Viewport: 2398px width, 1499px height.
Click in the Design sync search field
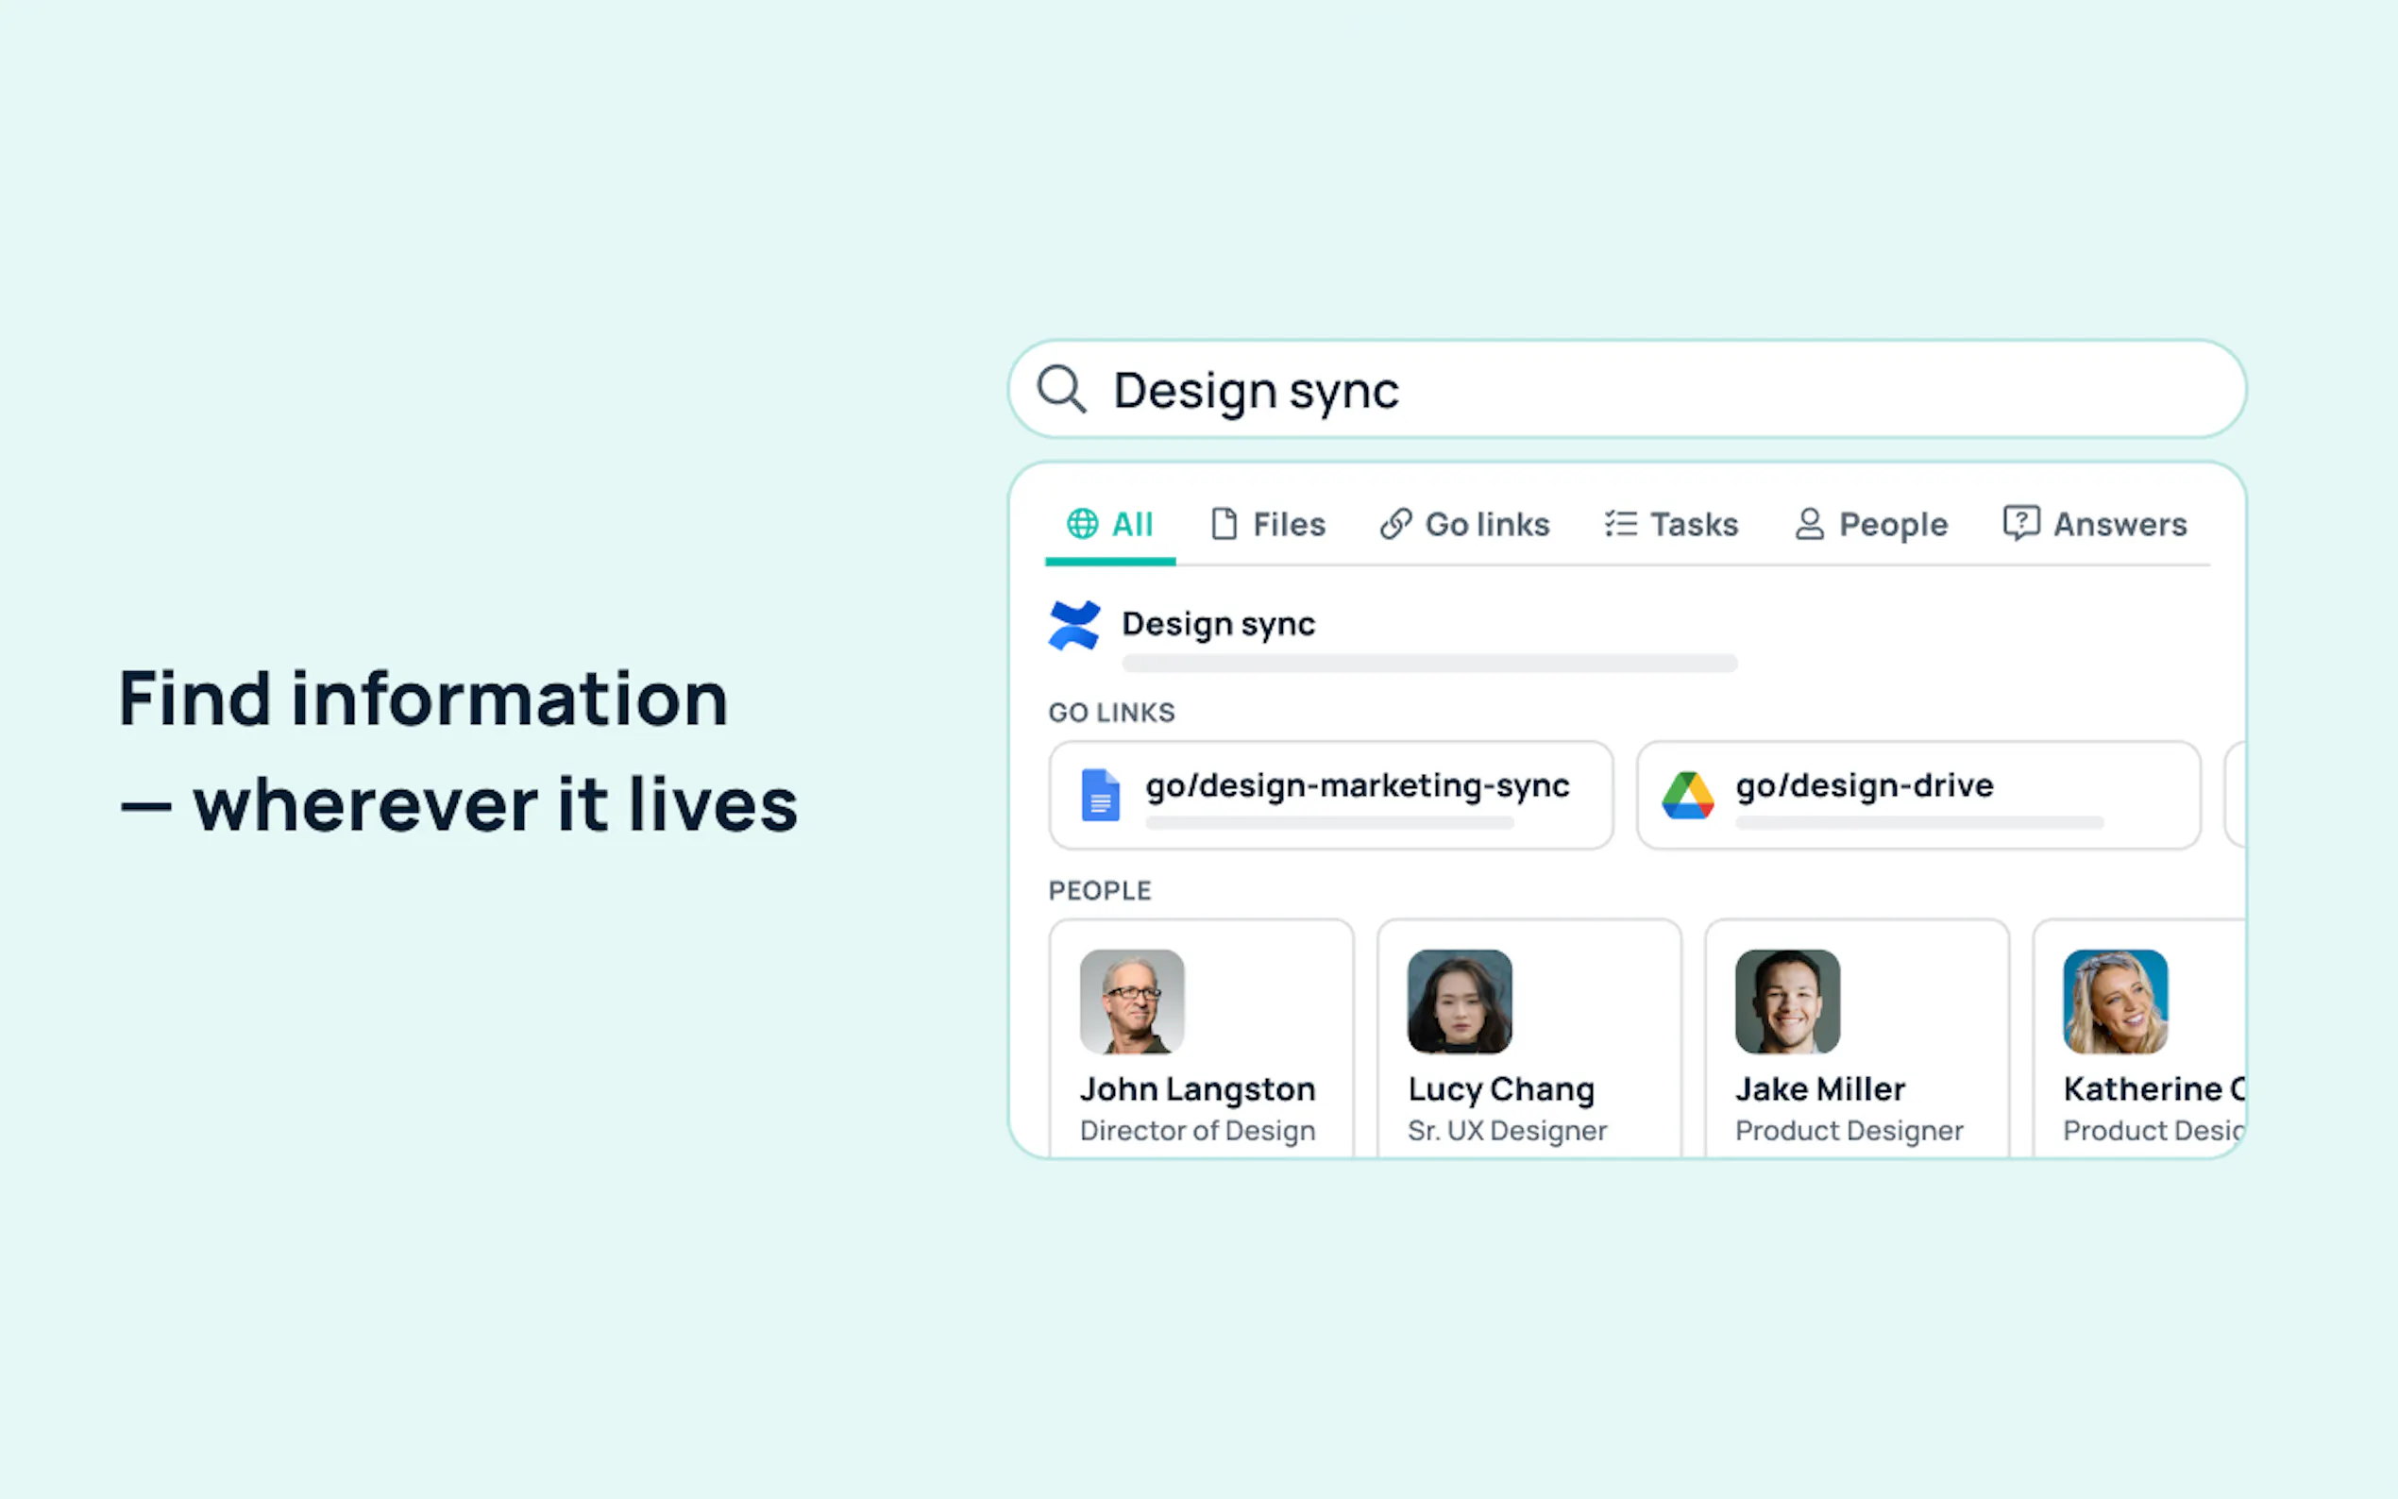pos(1685,390)
